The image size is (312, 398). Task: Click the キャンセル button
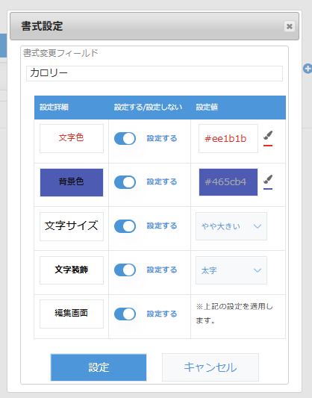[210, 367]
